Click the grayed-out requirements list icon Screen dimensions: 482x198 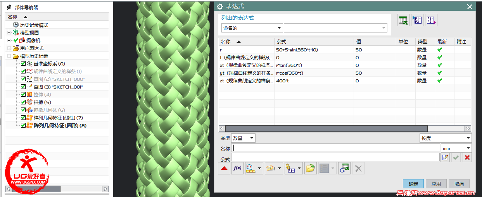[324, 168]
